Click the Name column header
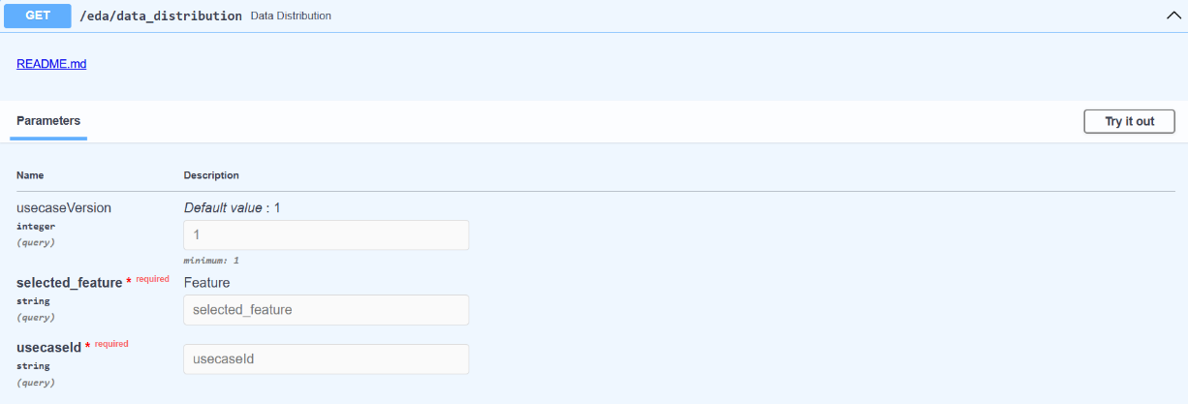 pyautogui.click(x=30, y=175)
